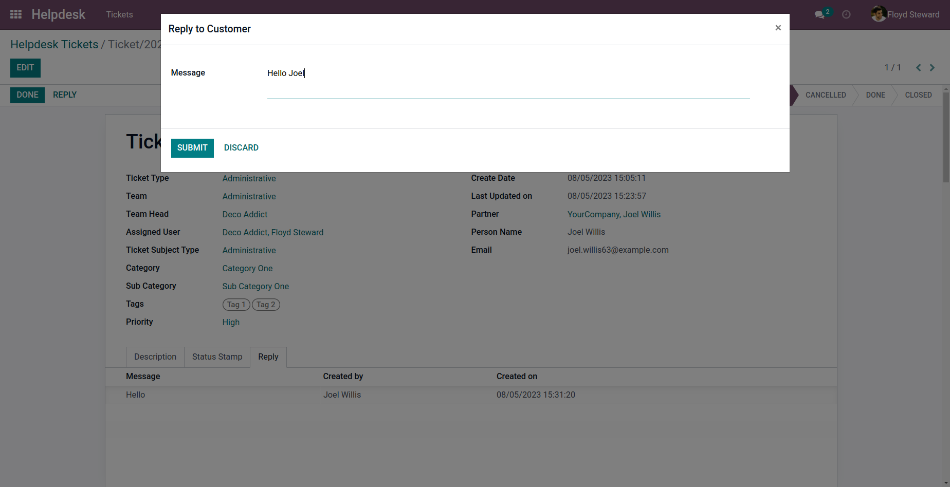Screen dimensions: 950x487
Task: Go to next ticket record arrow
Action: click(932, 68)
